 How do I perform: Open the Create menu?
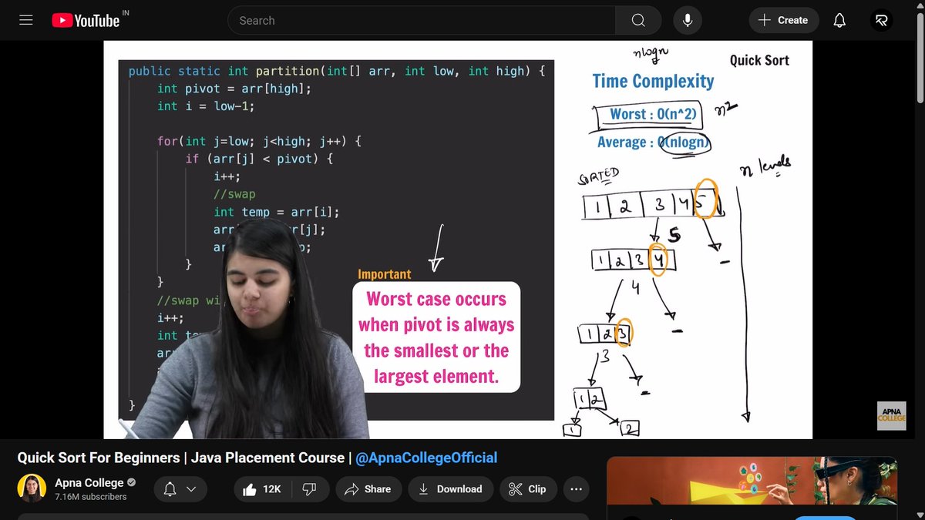click(783, 21)
